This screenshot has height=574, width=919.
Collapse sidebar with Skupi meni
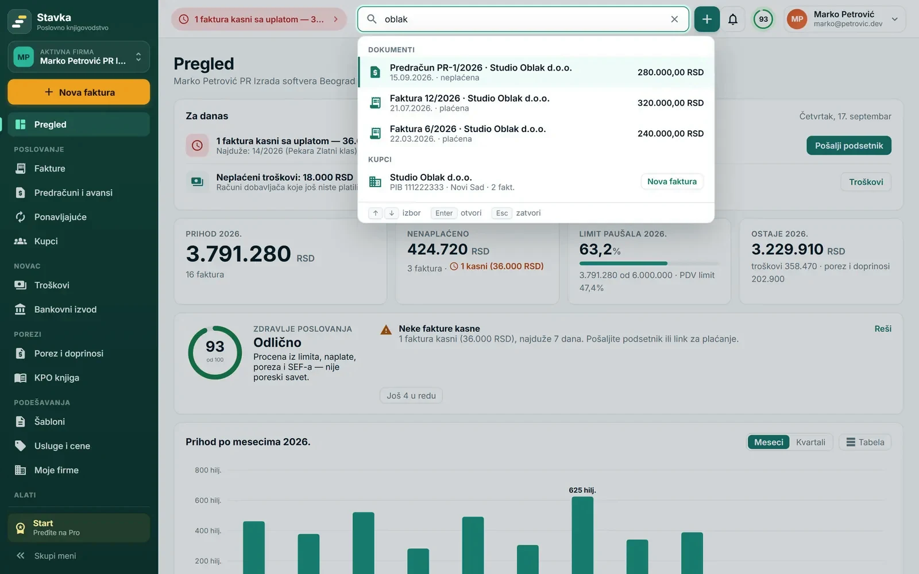[x=79, y=556]
